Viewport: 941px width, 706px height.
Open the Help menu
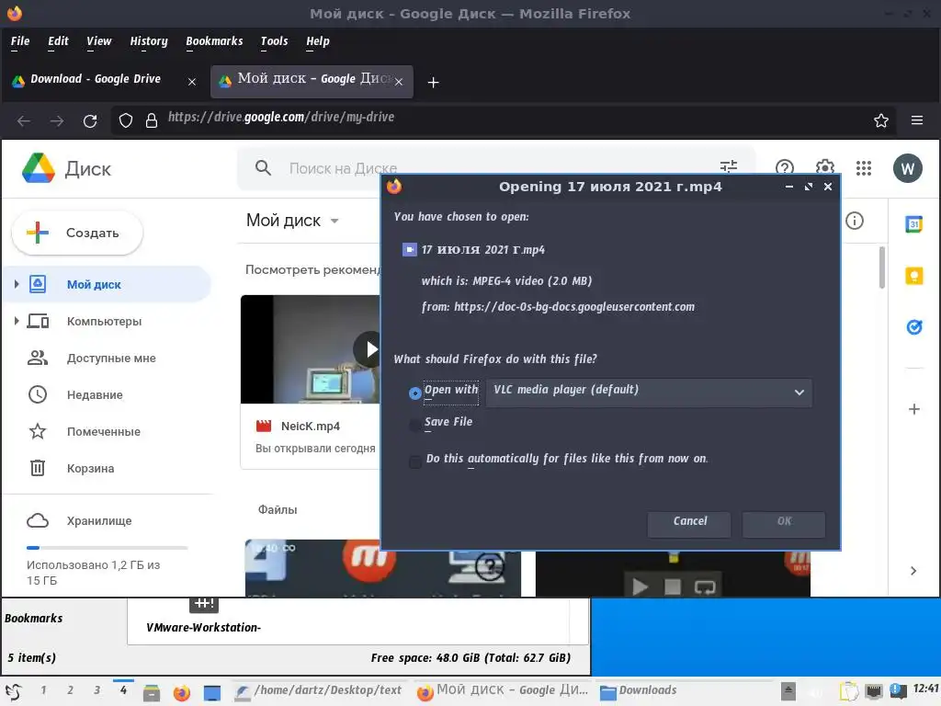pyautogui.click(x=317, y=41)
